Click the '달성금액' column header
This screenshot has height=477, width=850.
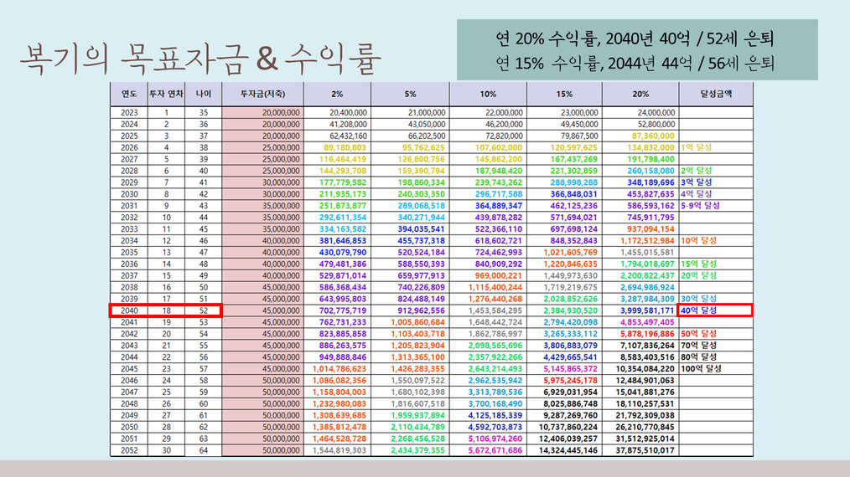[716, 95]
